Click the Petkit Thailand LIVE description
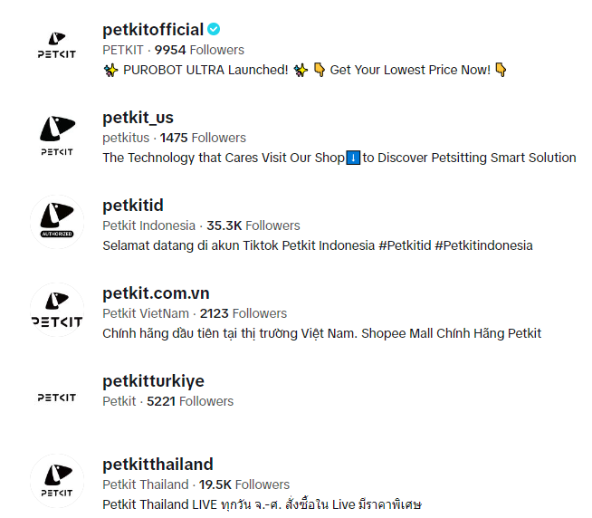This screenshot has width=592, height=518. coord(262,504)
